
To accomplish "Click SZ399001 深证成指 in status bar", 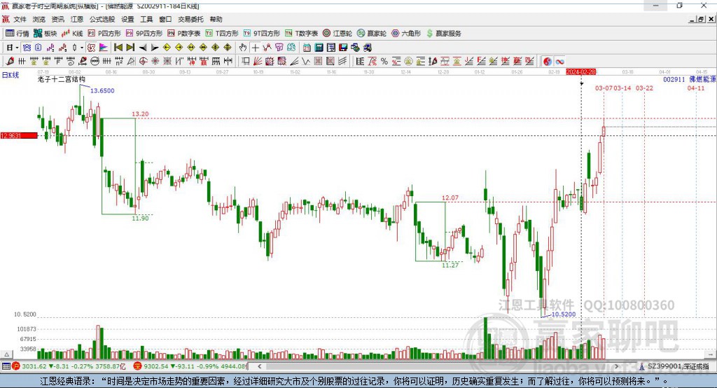I will coord(678,366).
